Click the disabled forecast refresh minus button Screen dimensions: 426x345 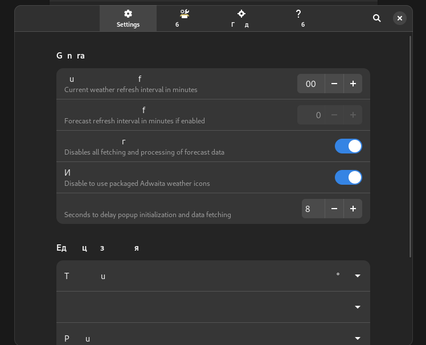(x=334, y=115)
